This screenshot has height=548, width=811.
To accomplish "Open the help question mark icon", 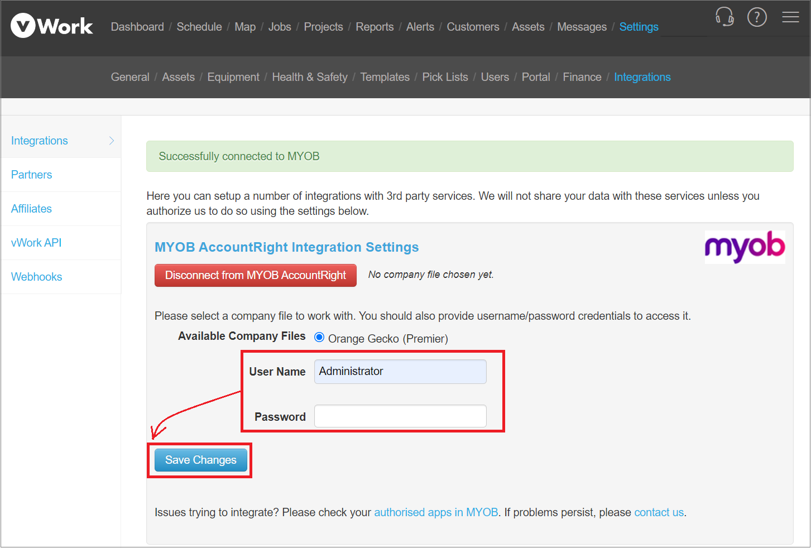I will coord(757,17).
